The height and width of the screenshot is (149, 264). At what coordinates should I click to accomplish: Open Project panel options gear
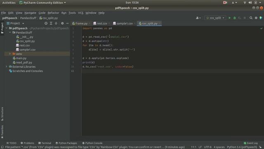62,23
